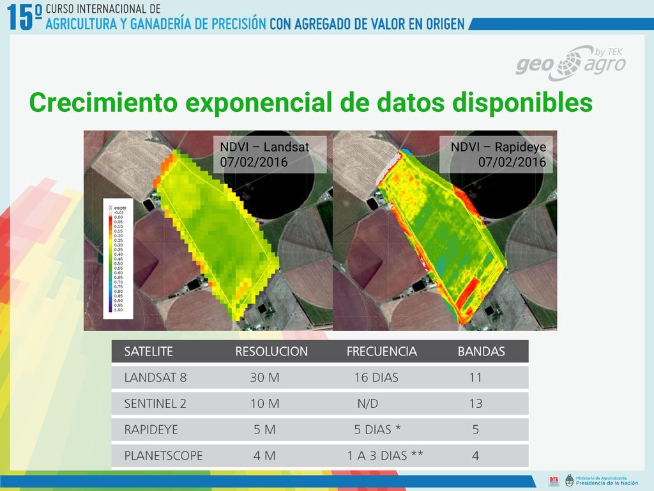Click the FRECUENCIA column header
This screenshot has width=654, height=491.
[x=382, y=352]
